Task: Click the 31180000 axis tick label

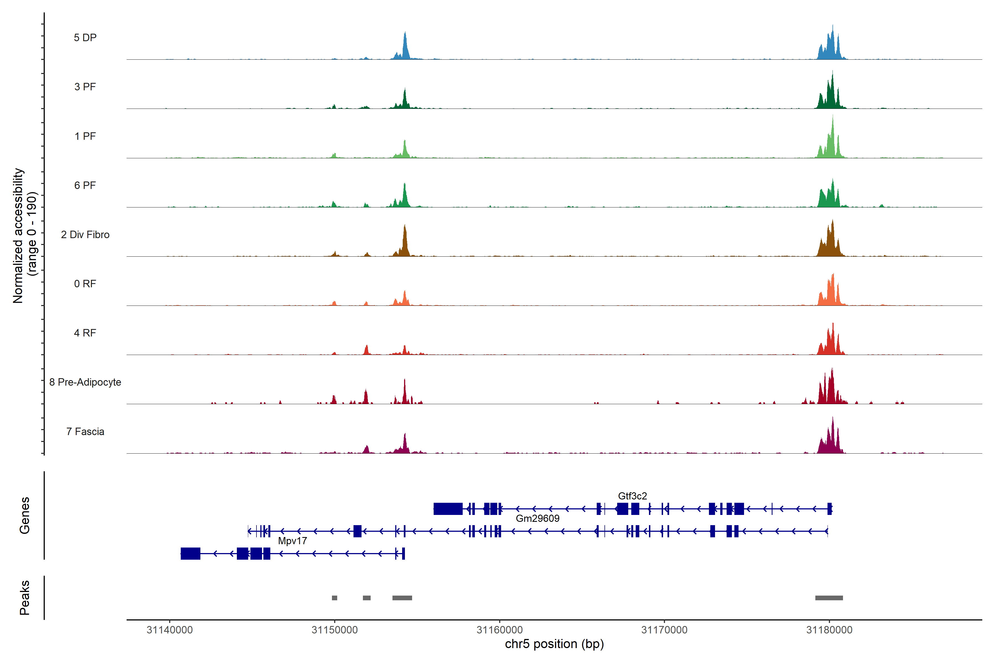Action: point(829,630)
